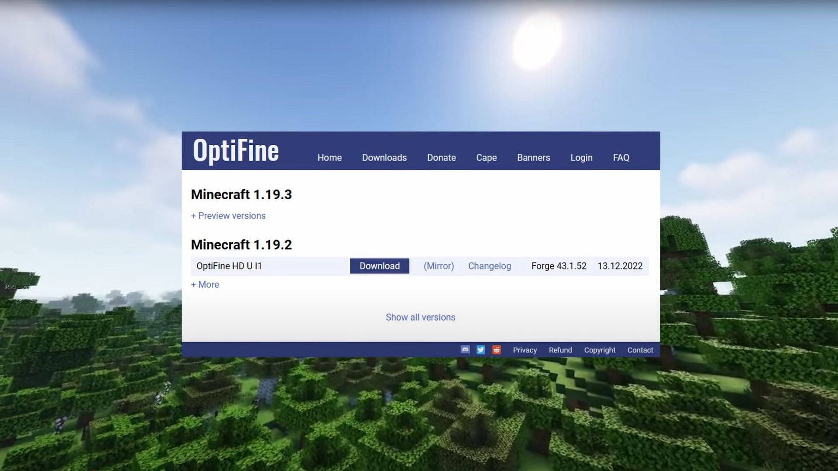838x471 pixels.
Task: Expand more versions under Minecraft 1.19.2
Action: [x=204, y=284]
